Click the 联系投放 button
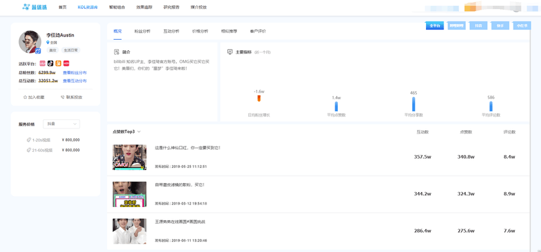This screenshot has width=541, height=252. coord(72,97)
